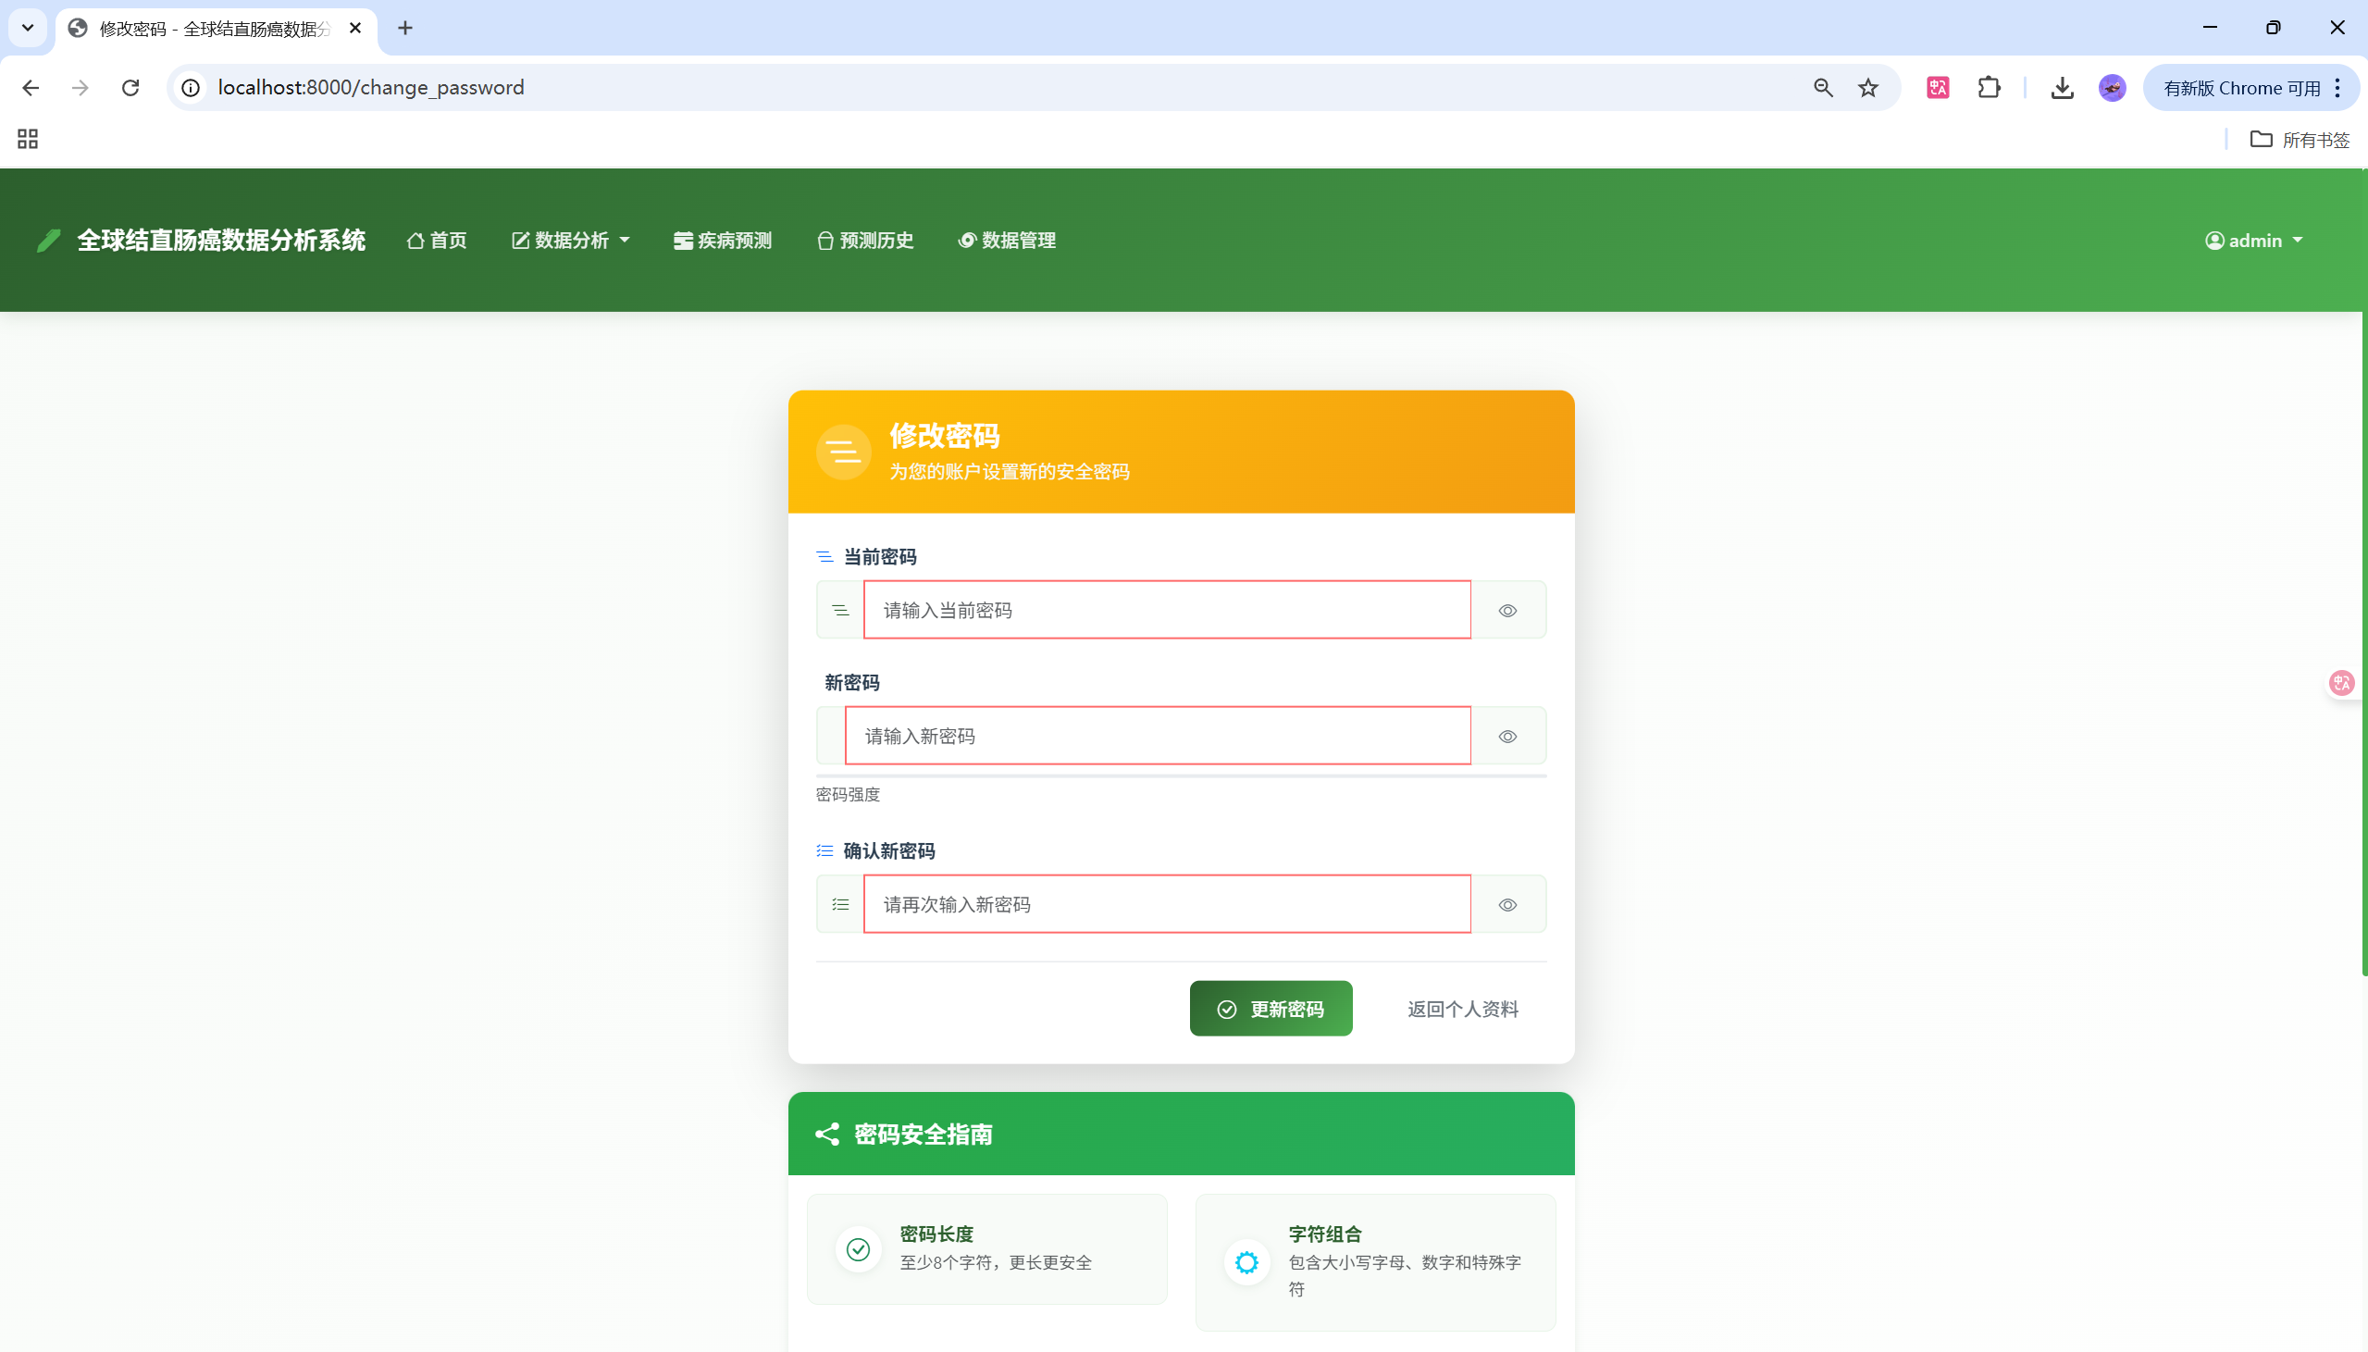Click the 密码强度 strength indicator
Viewport: 2368px width, 1352px height.
847,794
